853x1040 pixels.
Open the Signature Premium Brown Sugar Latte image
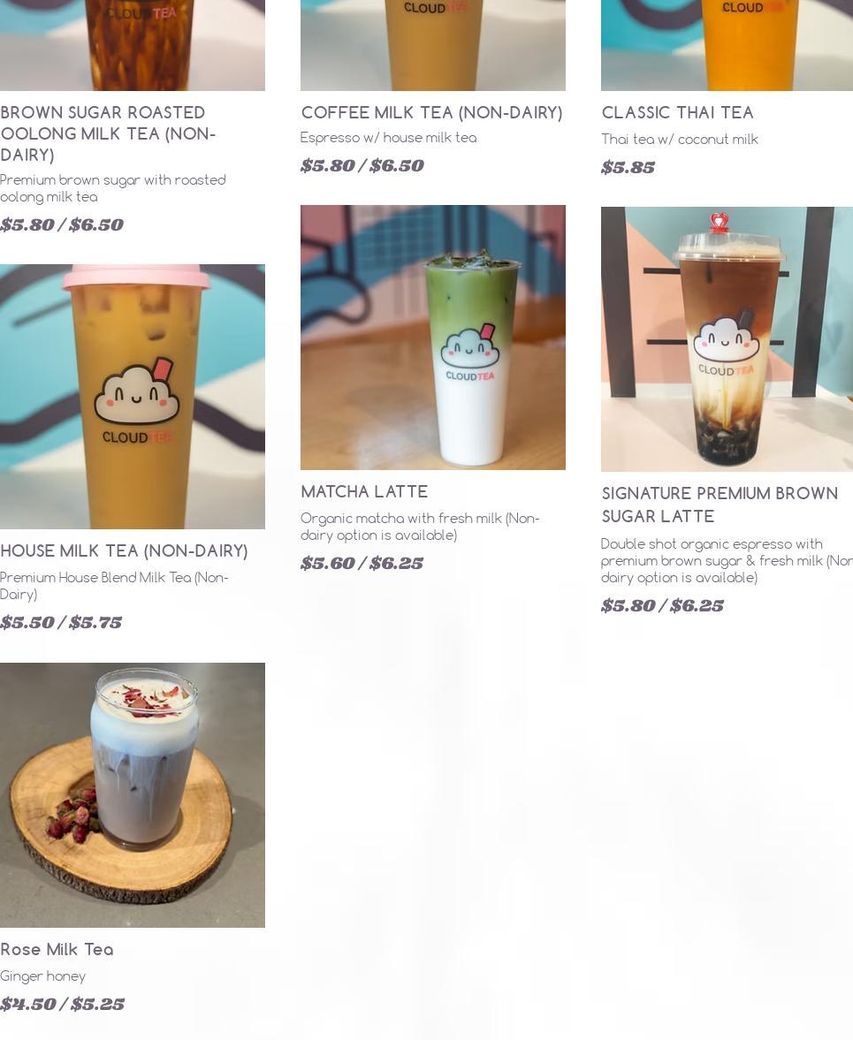tap(727, 339)
